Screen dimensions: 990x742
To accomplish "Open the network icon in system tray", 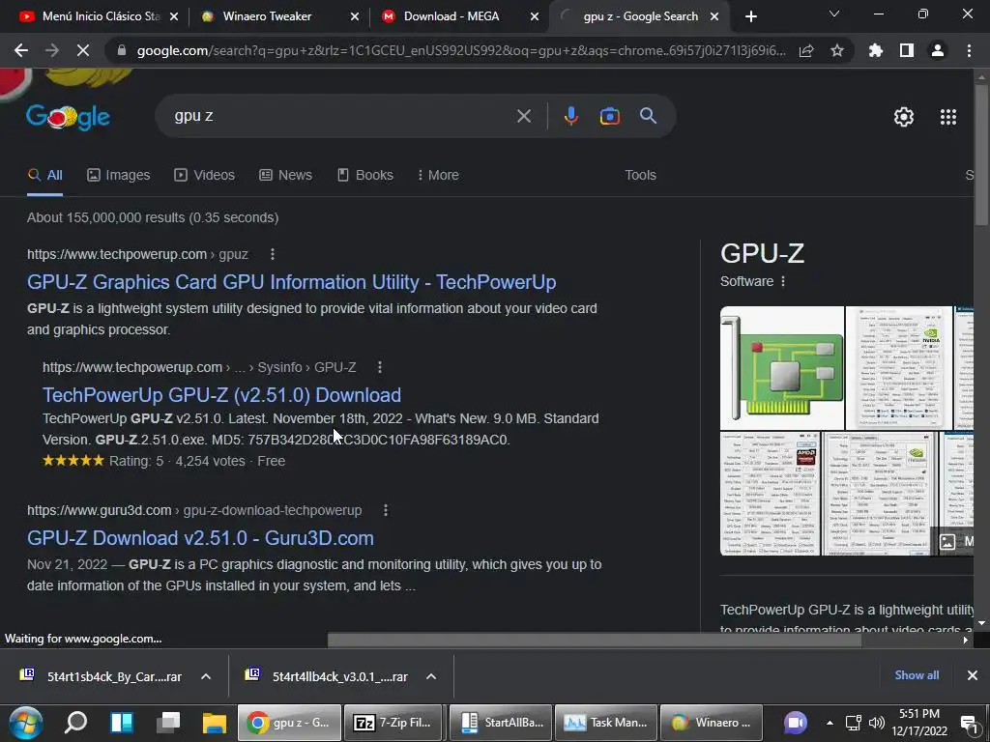I will click(854, 723).
